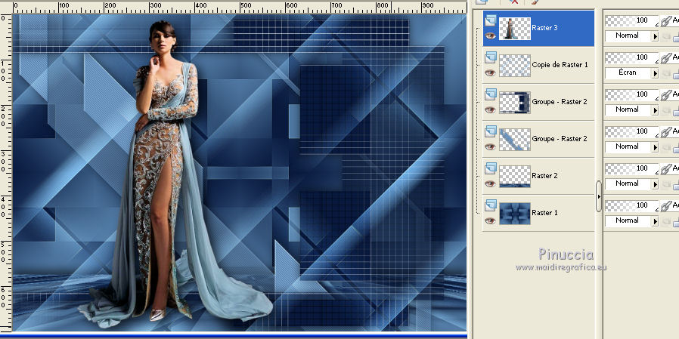Toggle the layer link icon for Raster 2
Screen dimensions: 679x339
(666, 168)
